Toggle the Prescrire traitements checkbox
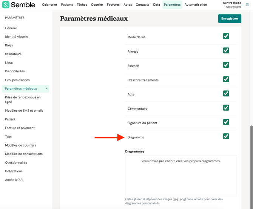The image size is (253, 209). pos(226,79)
